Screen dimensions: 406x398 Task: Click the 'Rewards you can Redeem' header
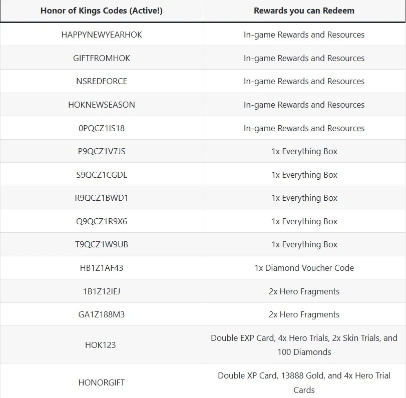[x=304, y=11]
